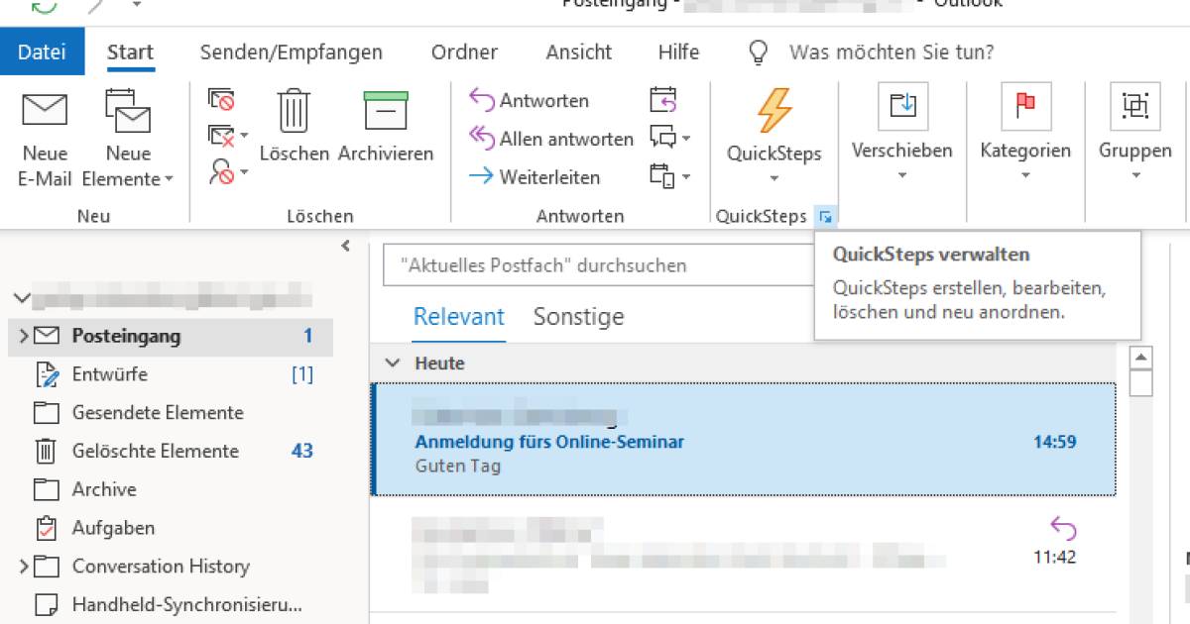1190x624 pixels.
Task: Switch to the Sonstige inbox tab
Action: [x=578, y=317]
